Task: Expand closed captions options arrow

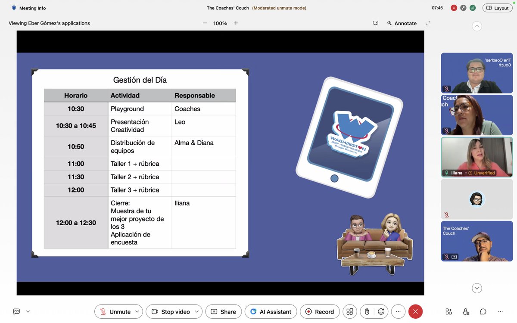Action: pyautogui.click(x=28, y=311)
